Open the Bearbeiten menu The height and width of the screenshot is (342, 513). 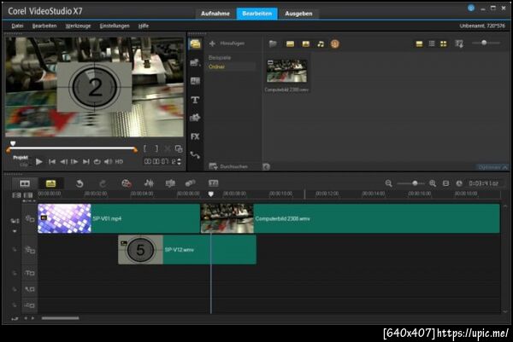(x=44, y=26)
